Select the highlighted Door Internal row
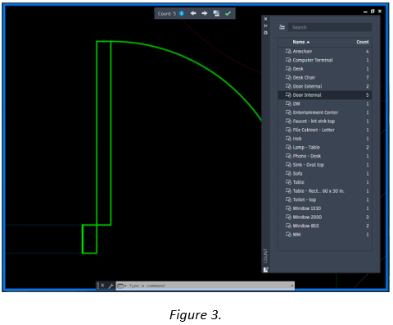The image size is (393, 325). tap(325, 95)
